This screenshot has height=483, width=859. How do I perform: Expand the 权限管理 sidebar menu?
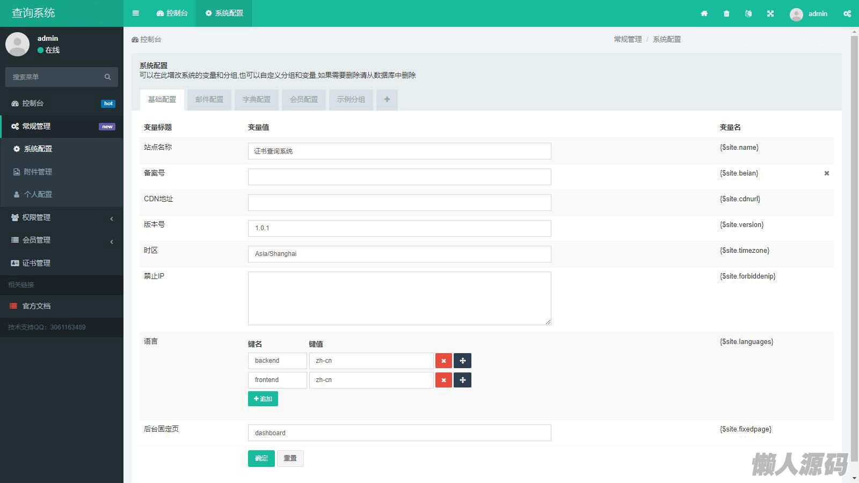[x=62, y=217]
